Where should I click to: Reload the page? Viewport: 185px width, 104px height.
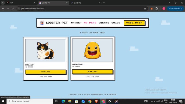[13, 8]
